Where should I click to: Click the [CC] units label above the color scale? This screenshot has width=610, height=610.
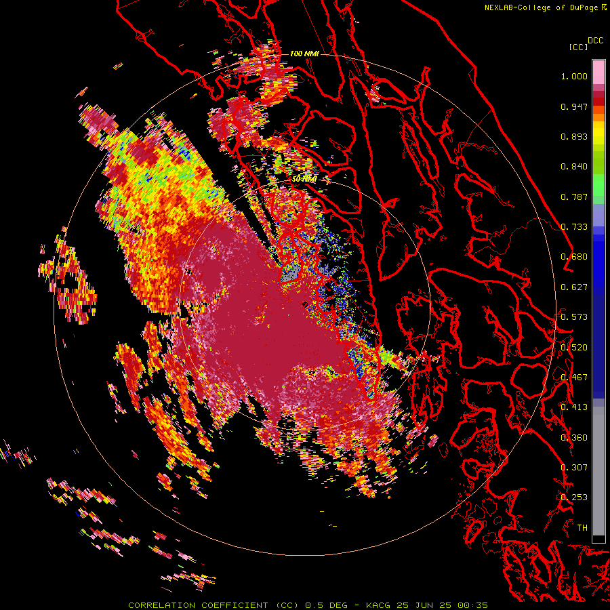[578, 47]
